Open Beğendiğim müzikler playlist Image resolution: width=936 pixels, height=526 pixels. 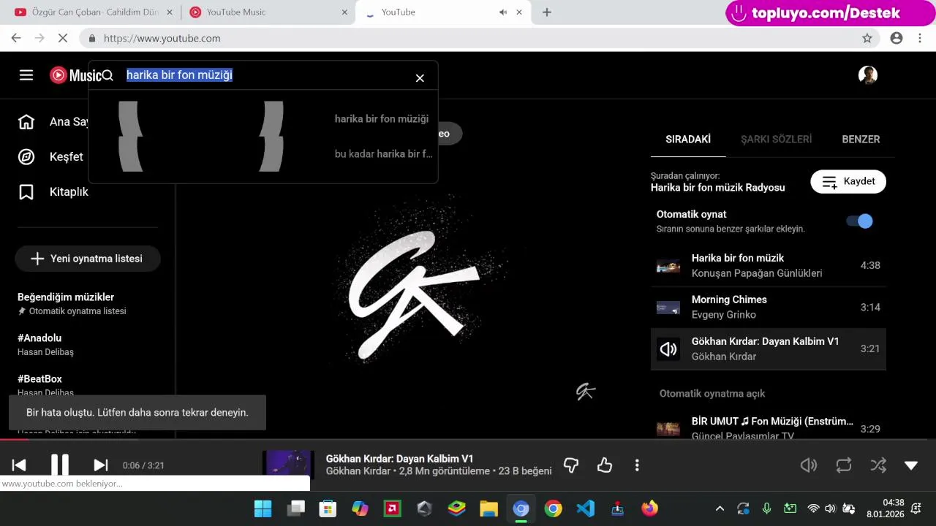tap(72, 303)
